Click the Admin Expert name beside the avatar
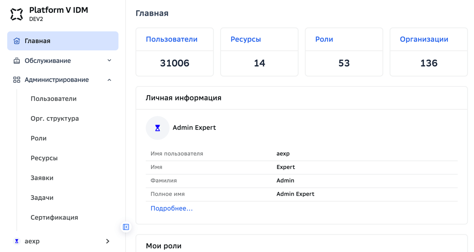The width and height of the screenshot is (474, 252). point(194,128)
